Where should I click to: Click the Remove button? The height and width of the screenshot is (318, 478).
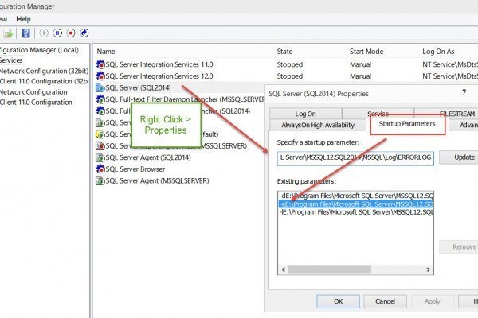coord(459,246)
